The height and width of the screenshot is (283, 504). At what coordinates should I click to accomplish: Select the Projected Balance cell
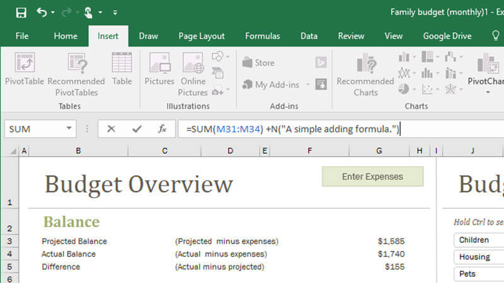74,241
